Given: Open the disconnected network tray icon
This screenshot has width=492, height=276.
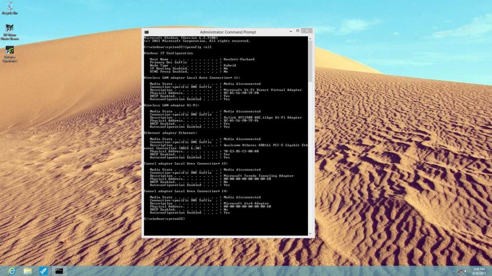Looking at the screenshot, I should coord(460,271).
